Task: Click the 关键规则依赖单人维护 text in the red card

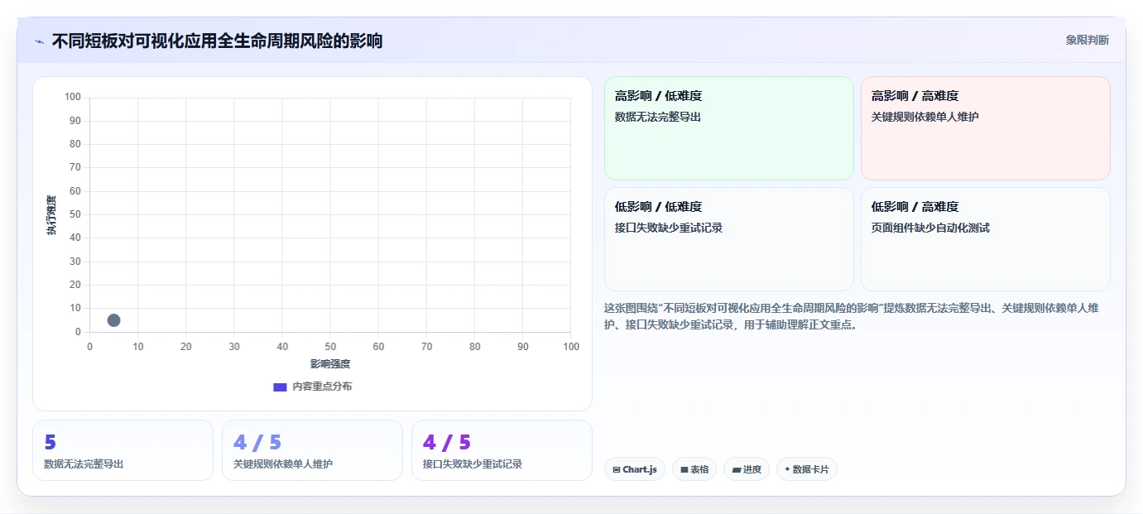Action: [x=924, y=117]
